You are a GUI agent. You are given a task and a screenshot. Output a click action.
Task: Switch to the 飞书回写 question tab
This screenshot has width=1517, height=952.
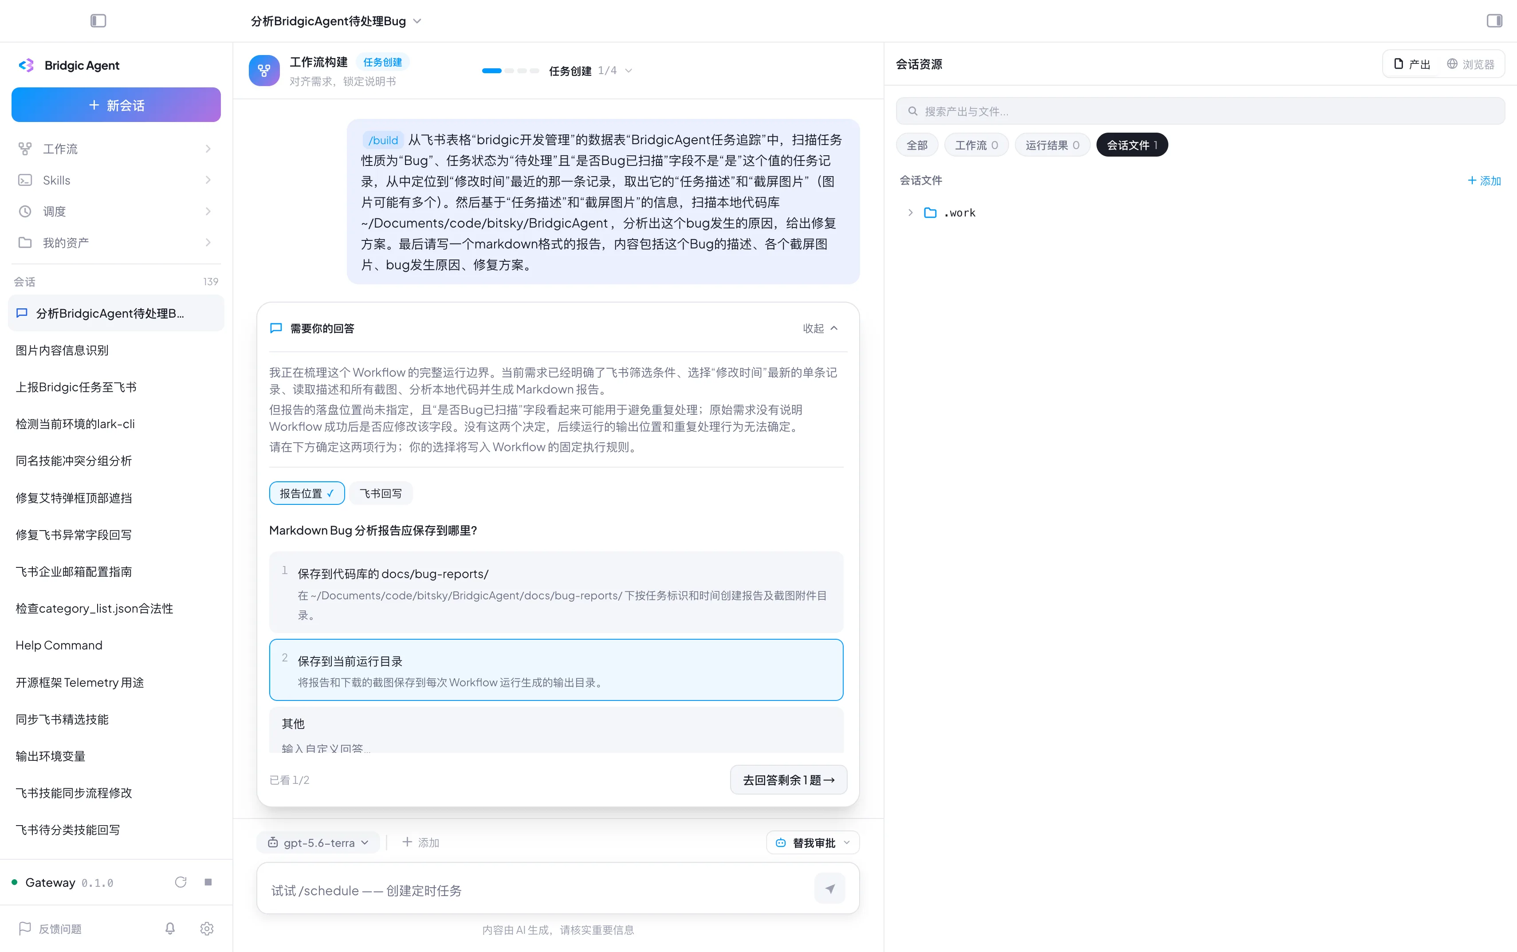tap(380, 493)
